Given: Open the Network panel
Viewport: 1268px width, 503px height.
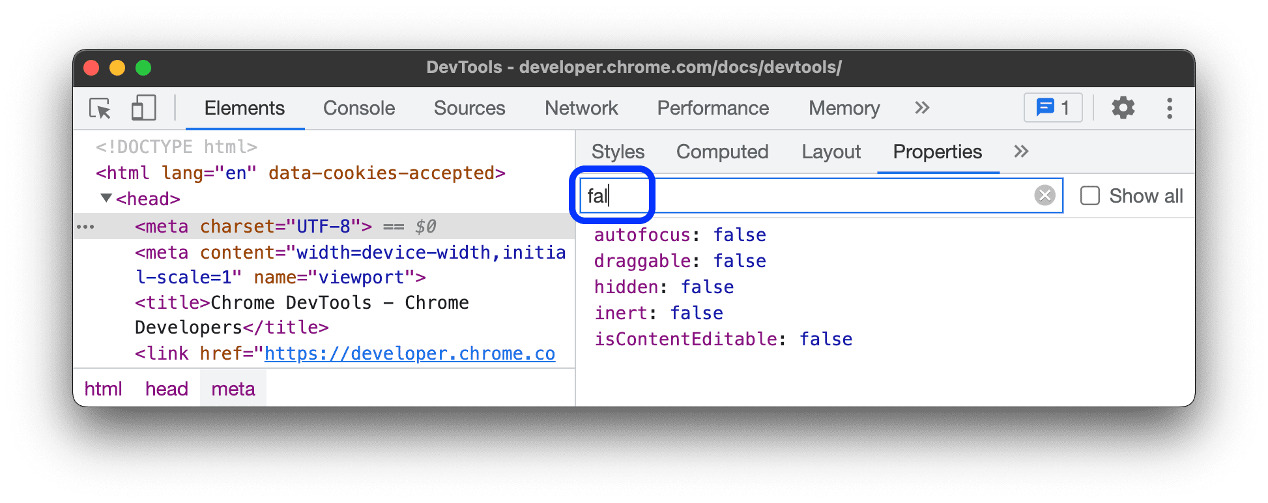Looking at the screenshot, I should coord(581,108).
